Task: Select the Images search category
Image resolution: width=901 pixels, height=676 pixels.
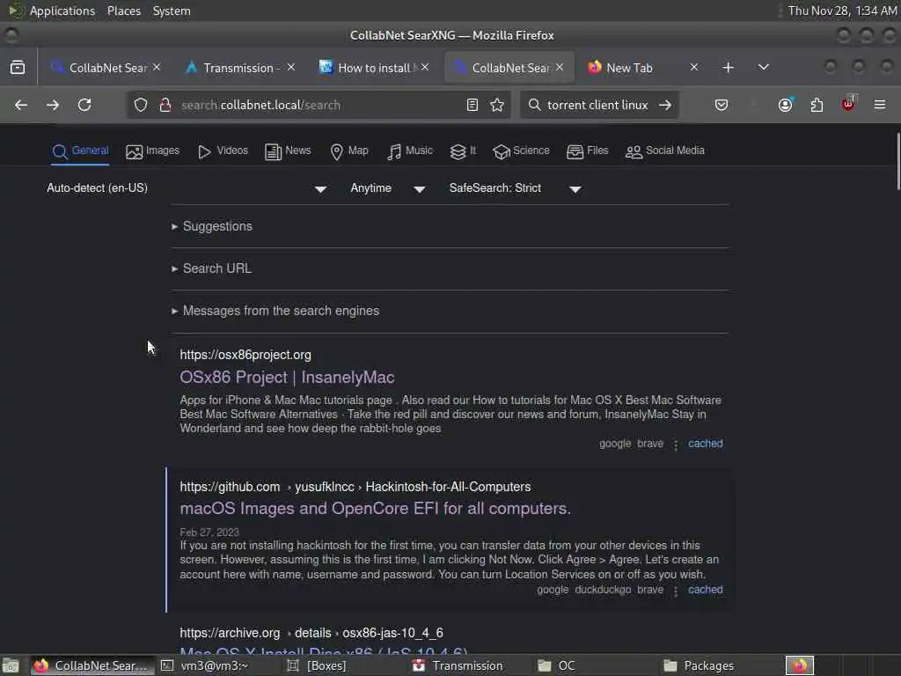Action: (x=152, y=151)
